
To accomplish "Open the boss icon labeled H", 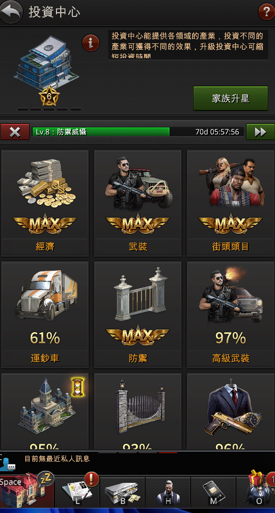I will click(168, 492).
